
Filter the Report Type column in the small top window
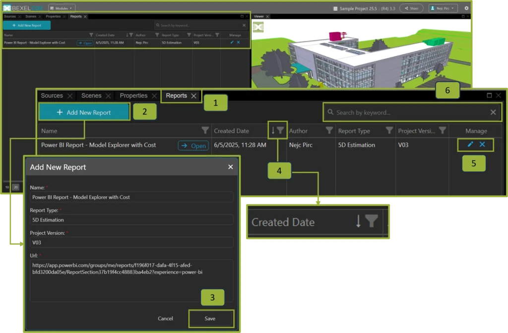pos(189,35)
